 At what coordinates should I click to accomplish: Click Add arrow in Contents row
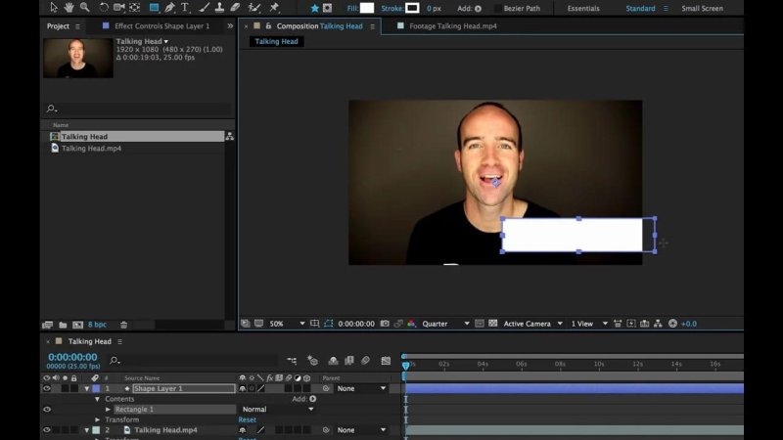(312, 399)
